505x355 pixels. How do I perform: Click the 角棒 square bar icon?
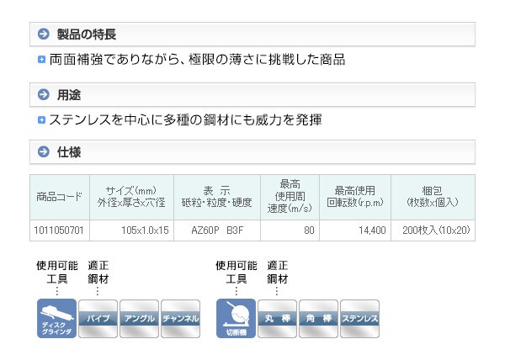318,319
